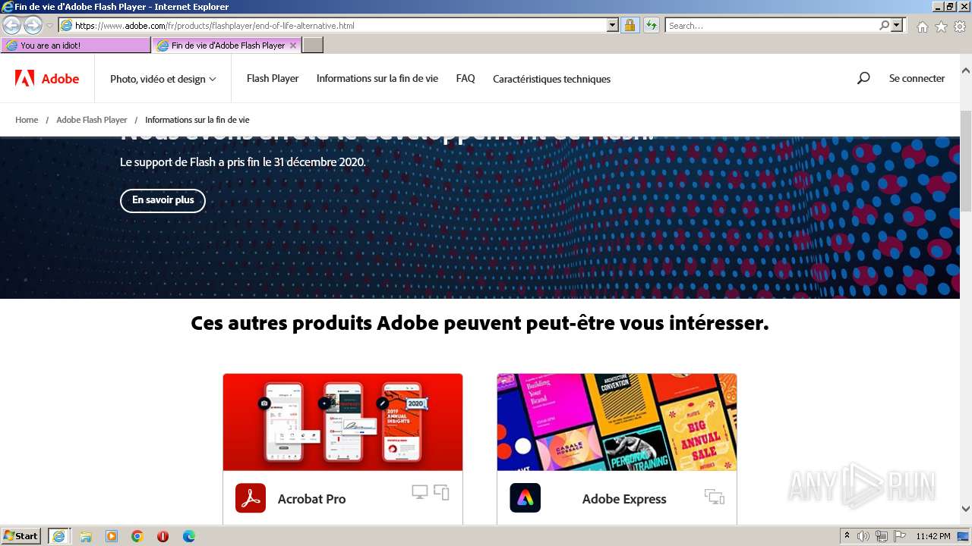Open Adobe Express promotional image
Viewport: 972px width, 546px height.
coord(617,422)
